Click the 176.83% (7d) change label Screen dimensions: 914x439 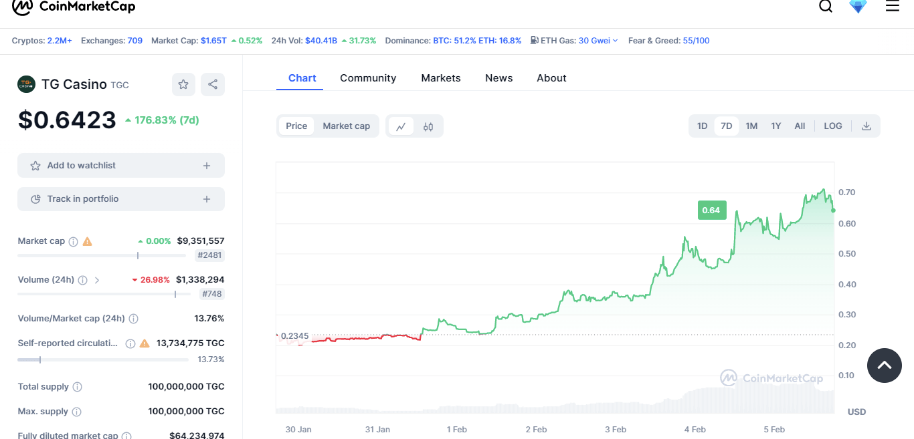162,120
